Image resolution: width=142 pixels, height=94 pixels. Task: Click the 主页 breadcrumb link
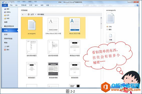(x=32, y=14)
